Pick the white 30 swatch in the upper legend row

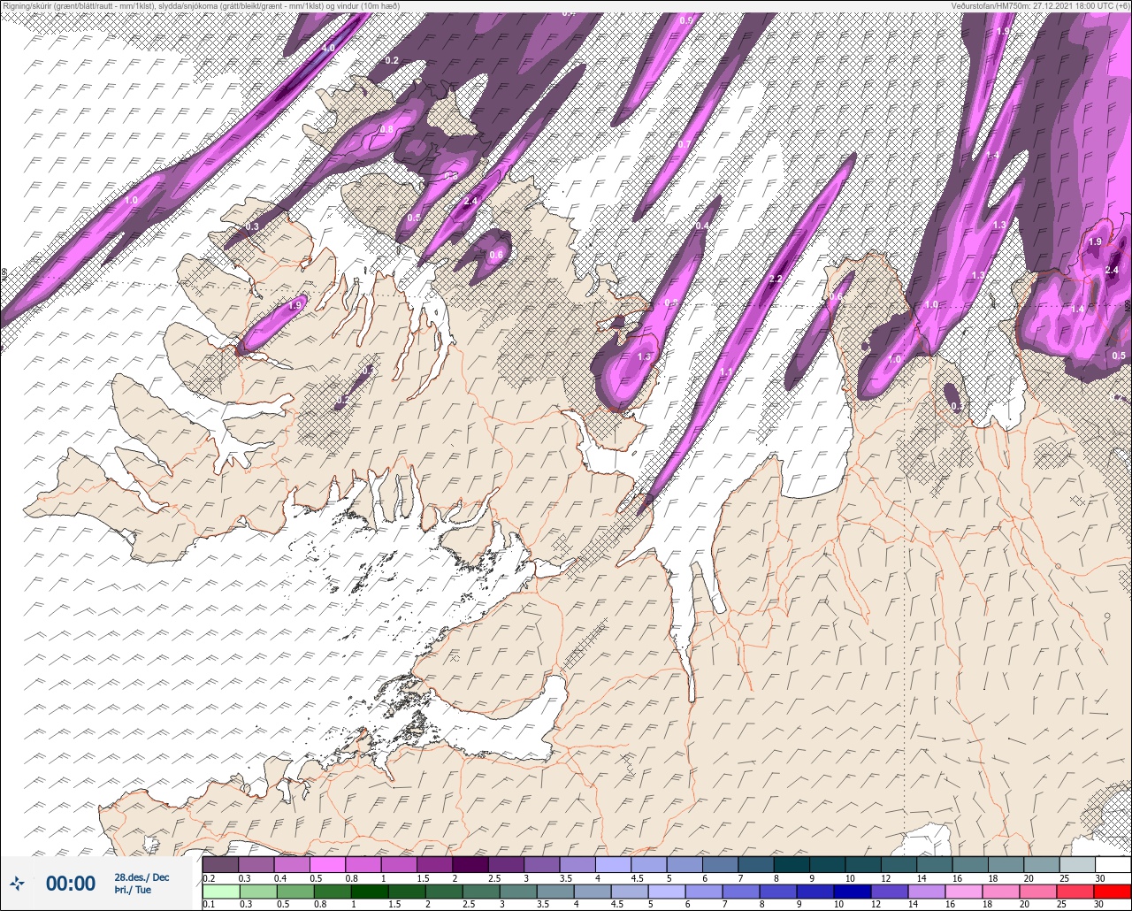click(x=1113, y=864)
